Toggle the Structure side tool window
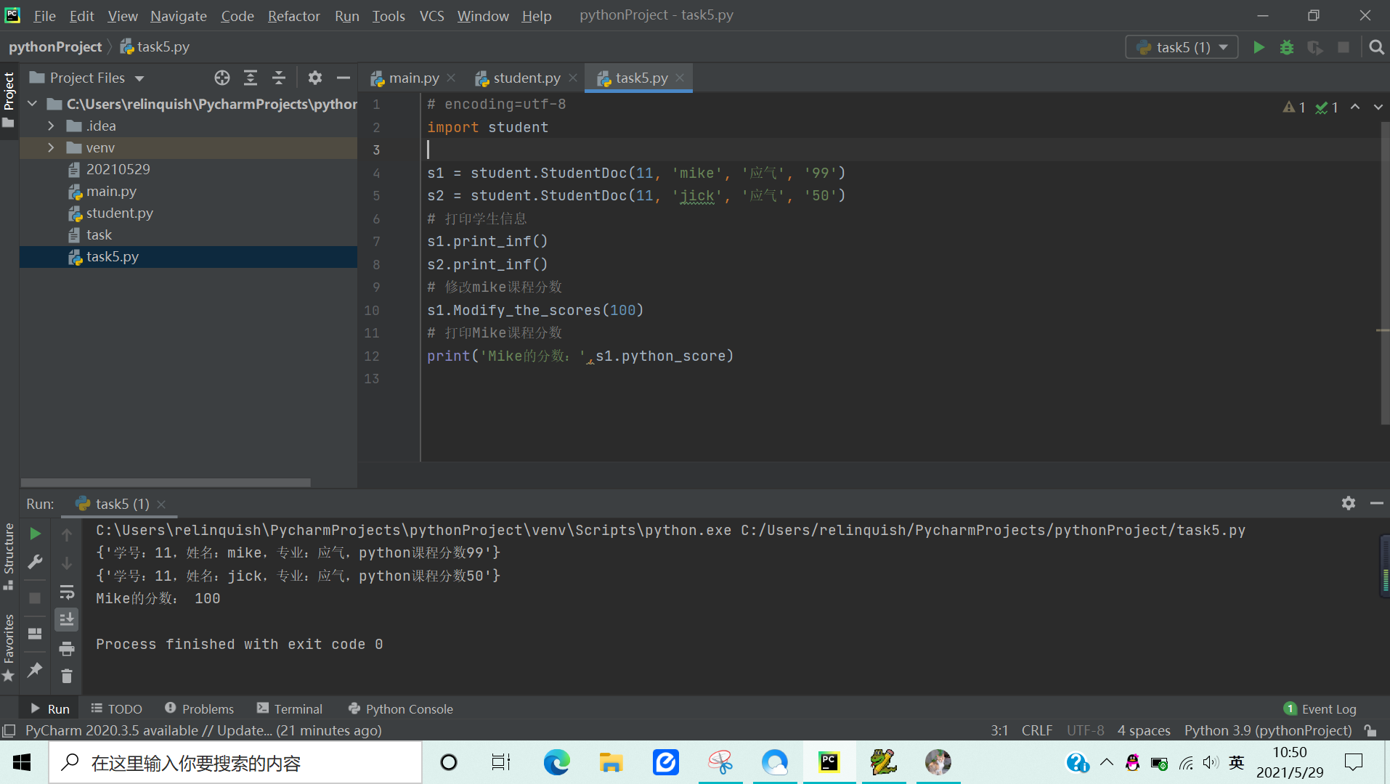 (9, 556)
